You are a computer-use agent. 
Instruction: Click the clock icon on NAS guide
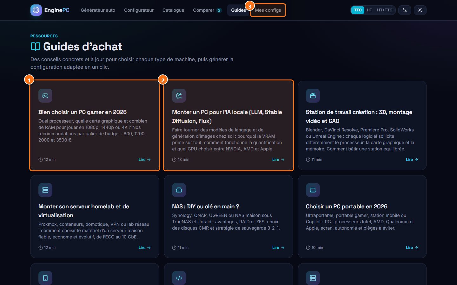174,248
